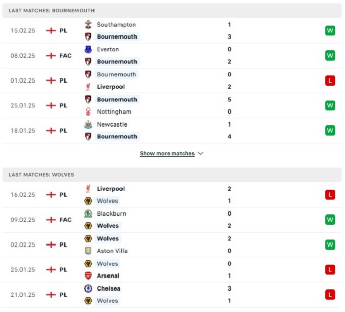Click the loss badge for Bournemouth vs Liverpool
Viewport: 345px width, 312px height.
[330, 80]
